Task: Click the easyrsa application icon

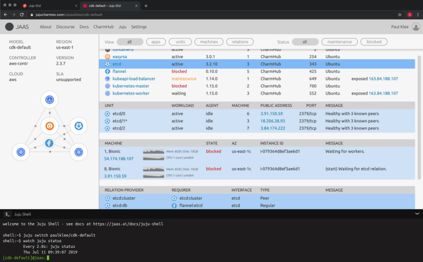Action: (x=108, y=56)
